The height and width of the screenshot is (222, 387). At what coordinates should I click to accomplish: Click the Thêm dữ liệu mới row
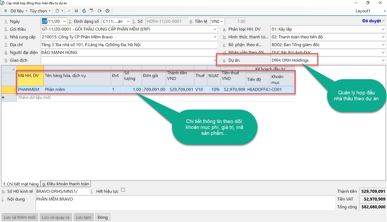point(156,98)
